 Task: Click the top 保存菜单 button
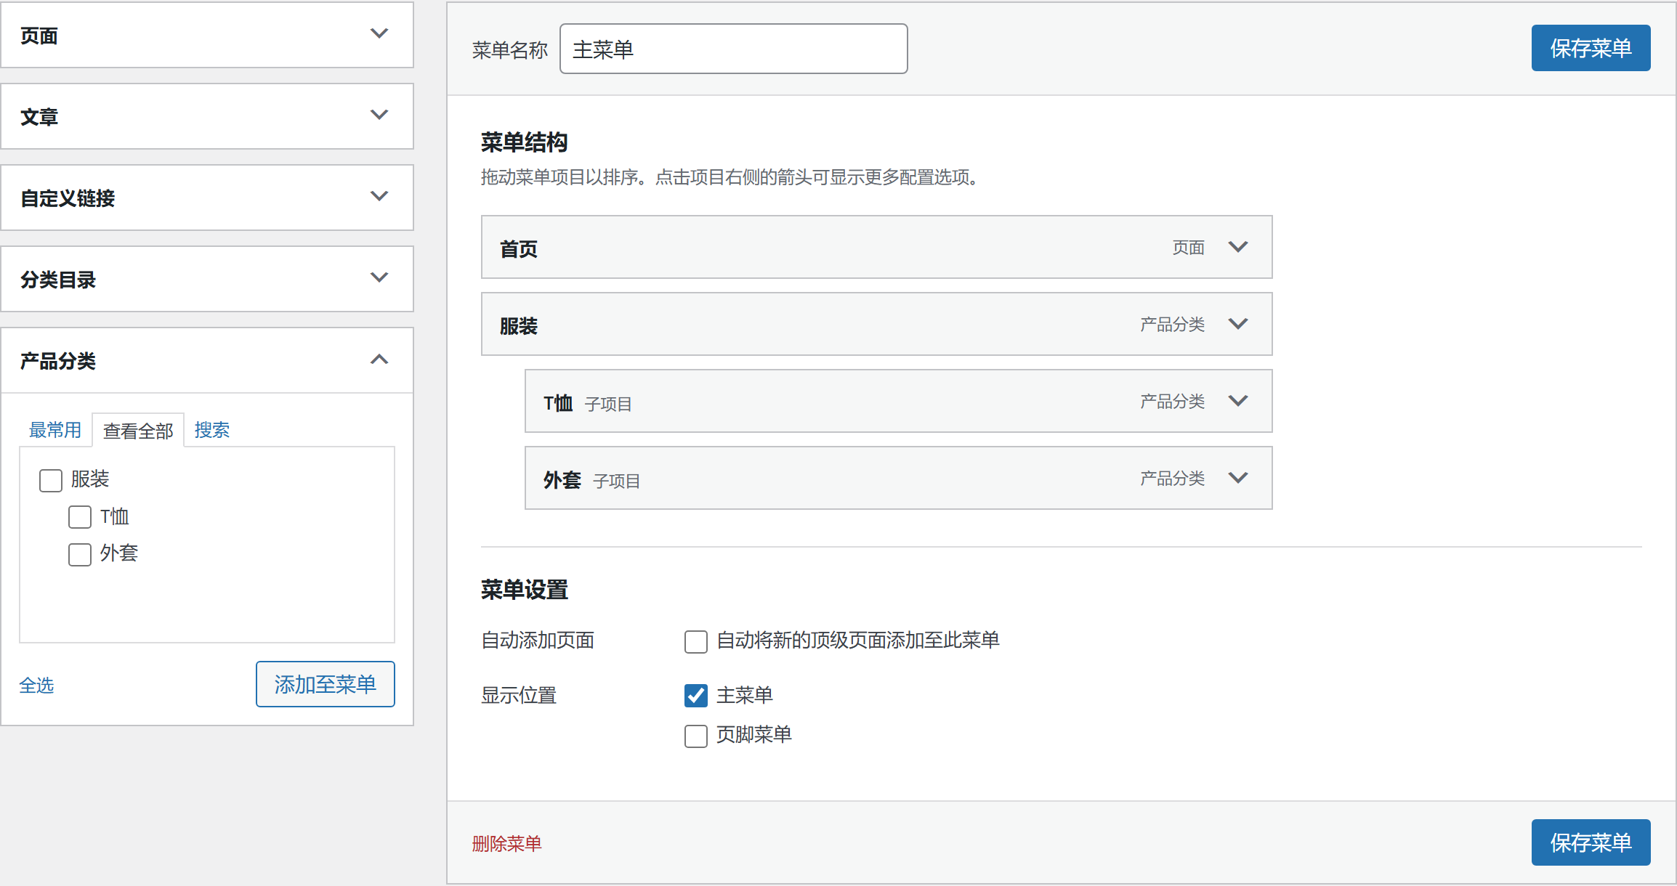coord(1591,48)
